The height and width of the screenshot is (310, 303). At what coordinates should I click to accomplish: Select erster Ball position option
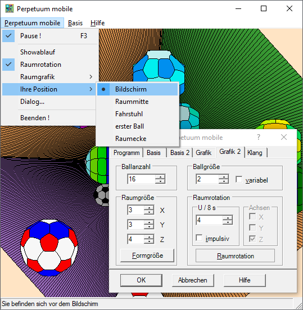pyautogui.click(x=138, y=126)
